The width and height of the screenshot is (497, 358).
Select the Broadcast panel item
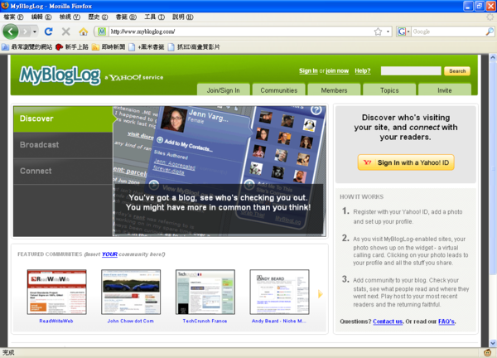(63, 145)
